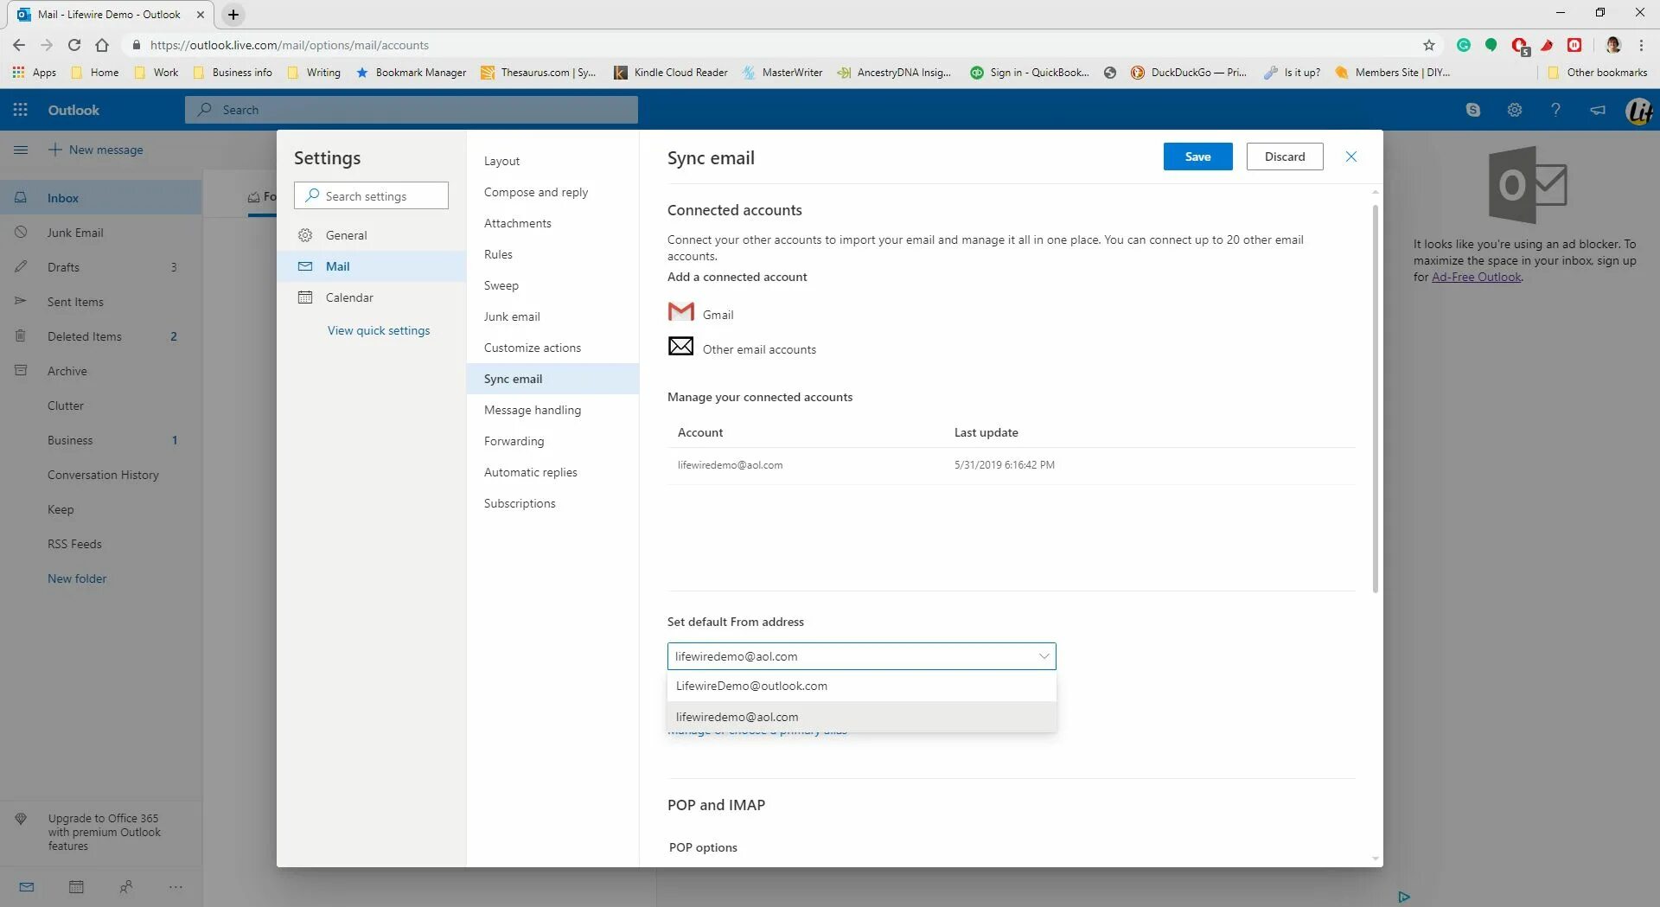Image resolution: width=1660 pixels, height=907 pixels.
Task: Choose lifewiredemo@aol.com dropdown option
Action: click(x=862, y=717)
